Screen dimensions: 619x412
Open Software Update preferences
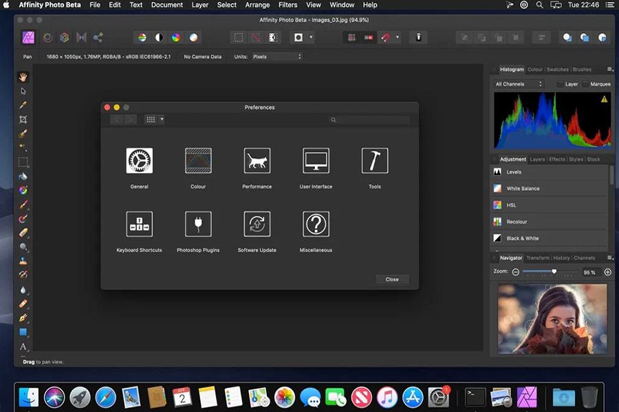(257, 225)
